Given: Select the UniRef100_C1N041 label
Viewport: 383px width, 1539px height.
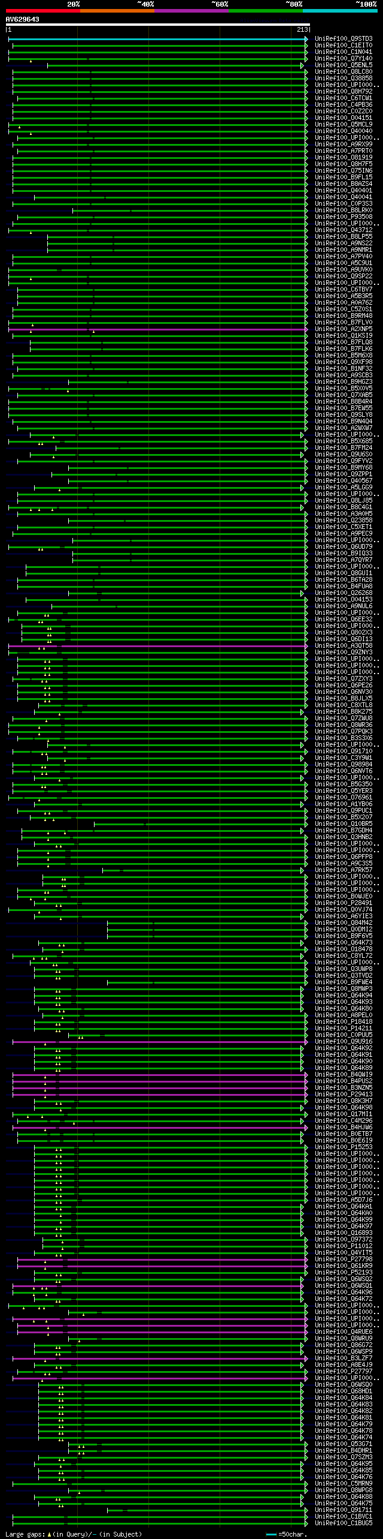Looking at the screenshot, I should [x=344, y=52].
